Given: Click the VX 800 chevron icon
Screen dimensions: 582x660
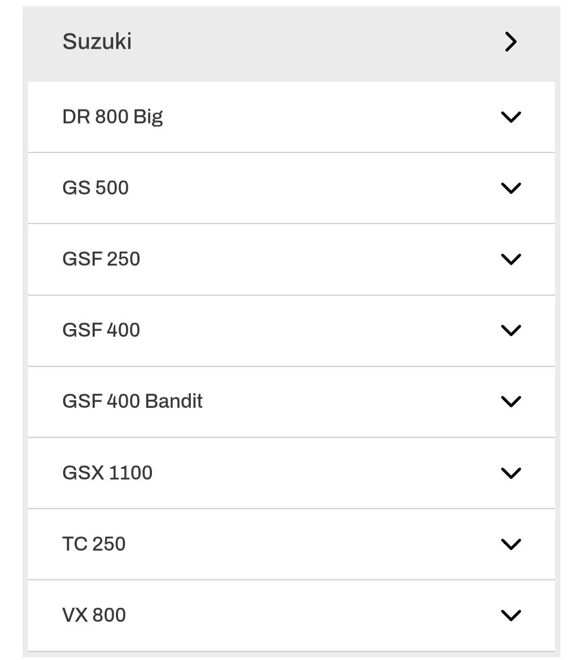Looking at the screenshot, I should [x=510, y=615].
